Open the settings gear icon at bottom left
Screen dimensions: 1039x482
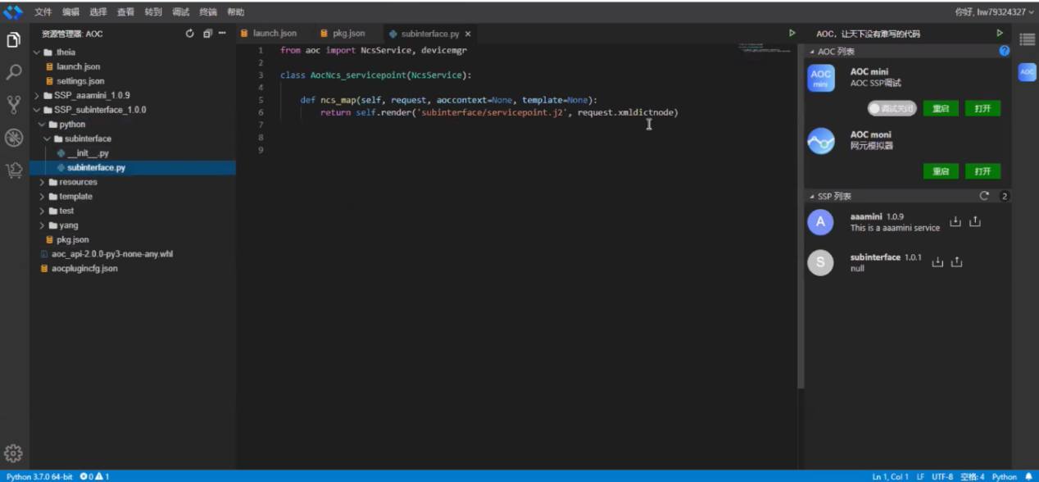[x=13, y=453]
